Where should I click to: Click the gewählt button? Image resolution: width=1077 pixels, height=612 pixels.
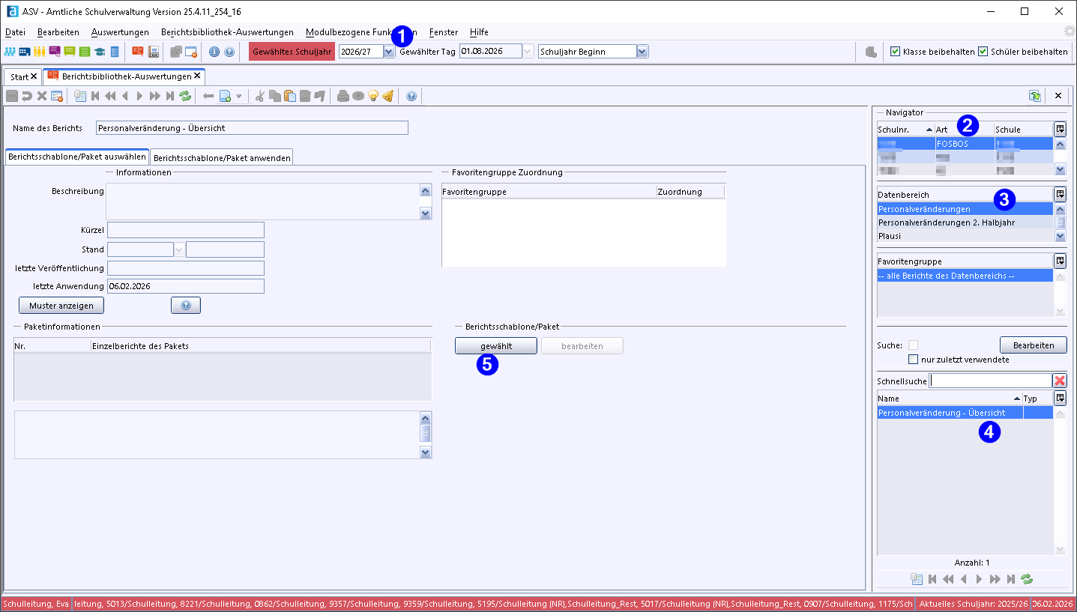(495, 346)
